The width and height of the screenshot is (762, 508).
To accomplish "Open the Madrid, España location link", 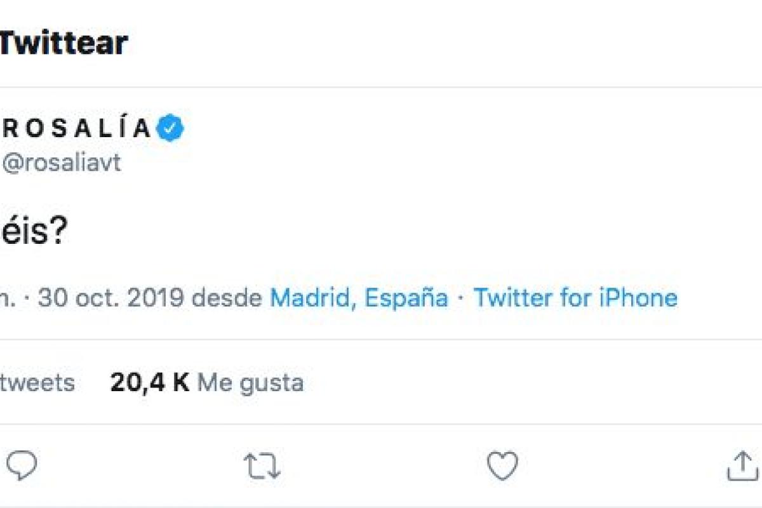I will pyautogui.click(x=359, y=297).
